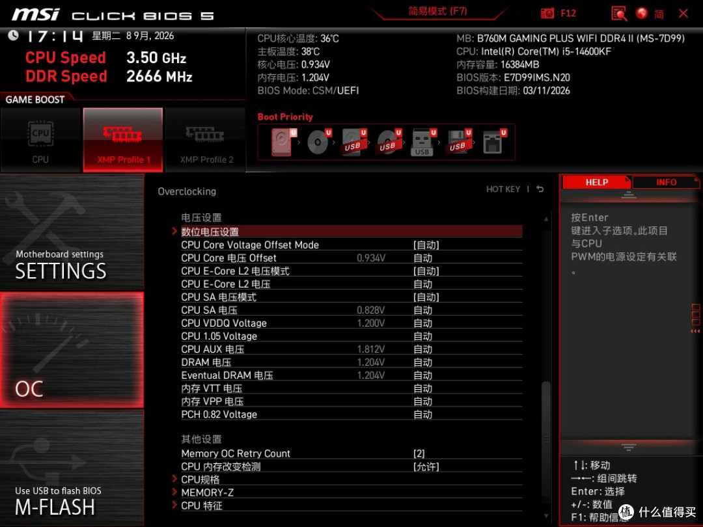Toggle XMP Profile 2
The image size is (703, 527).
pyautogui.click(x=206, y=140)
